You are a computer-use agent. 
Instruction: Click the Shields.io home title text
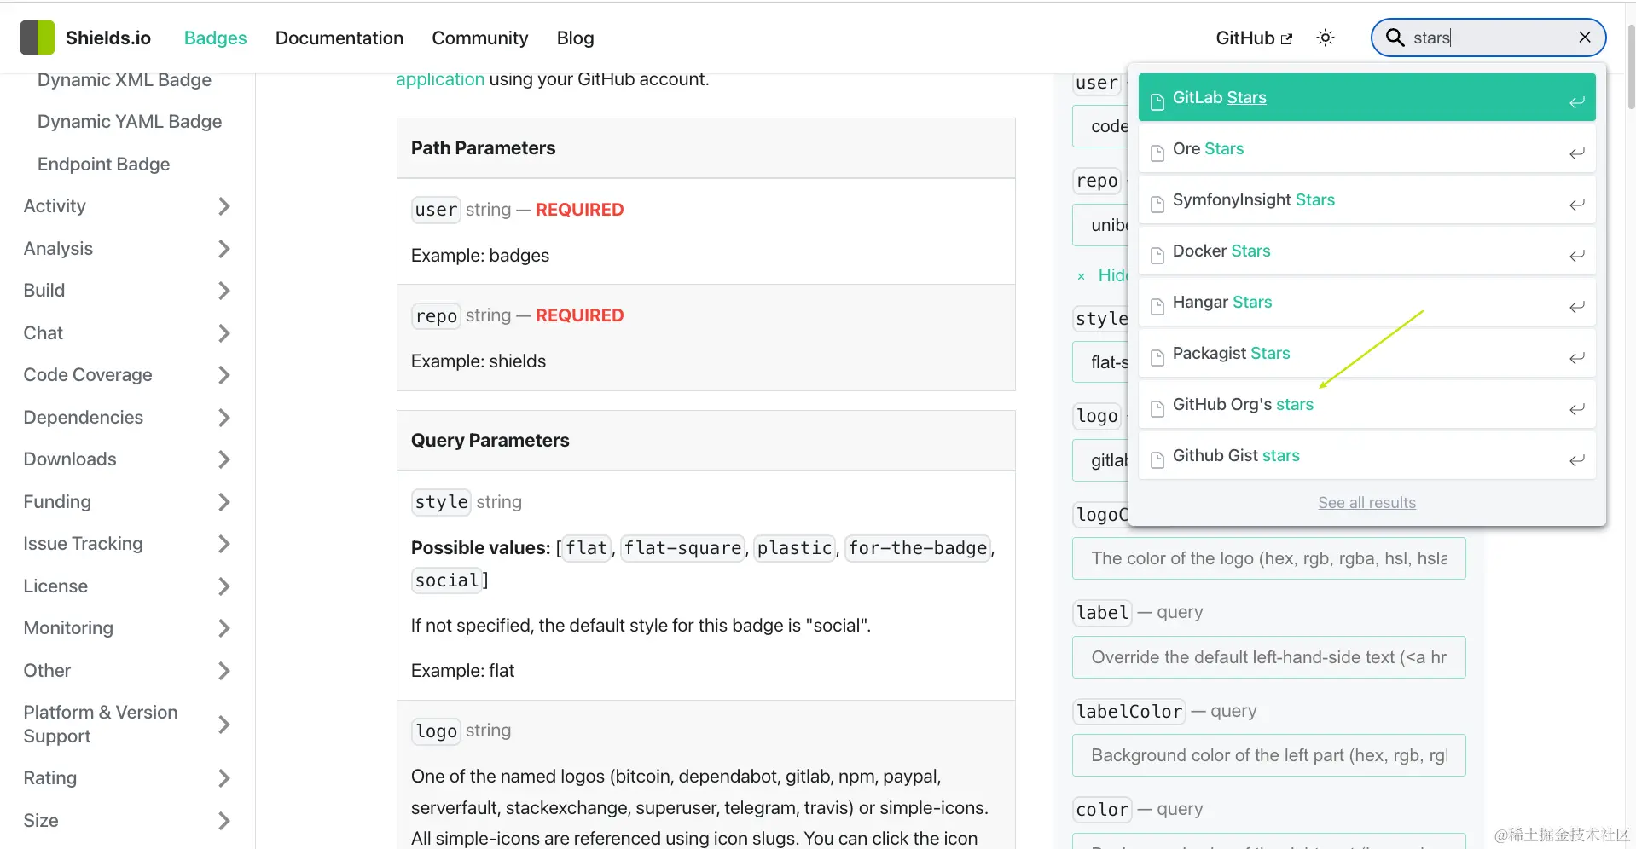(x=108, y=38)
